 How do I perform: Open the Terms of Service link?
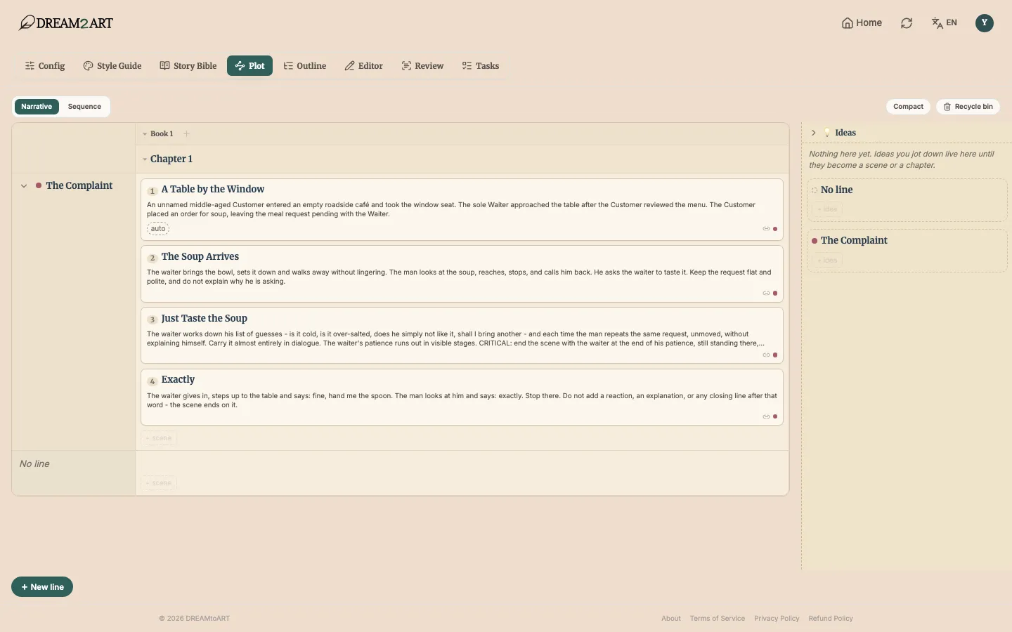718,619
